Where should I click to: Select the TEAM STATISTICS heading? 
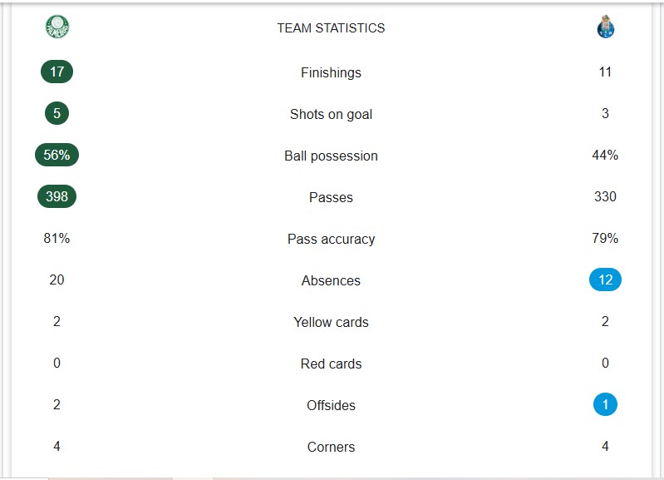[x=331, y=28]
